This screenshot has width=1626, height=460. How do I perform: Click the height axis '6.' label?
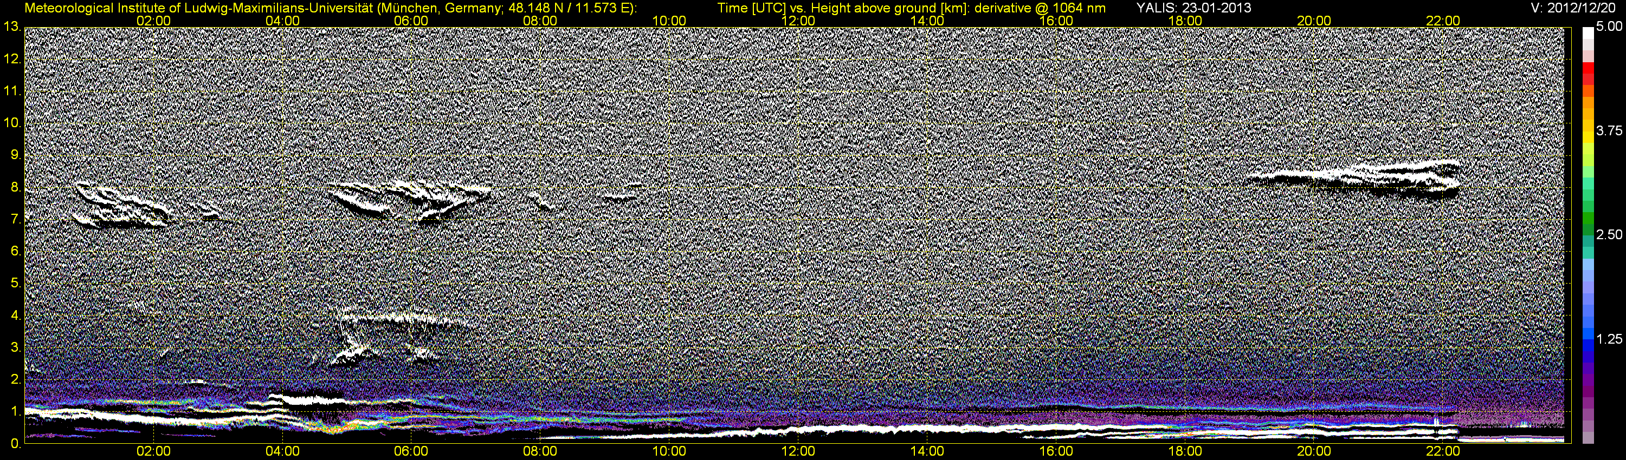16,252
